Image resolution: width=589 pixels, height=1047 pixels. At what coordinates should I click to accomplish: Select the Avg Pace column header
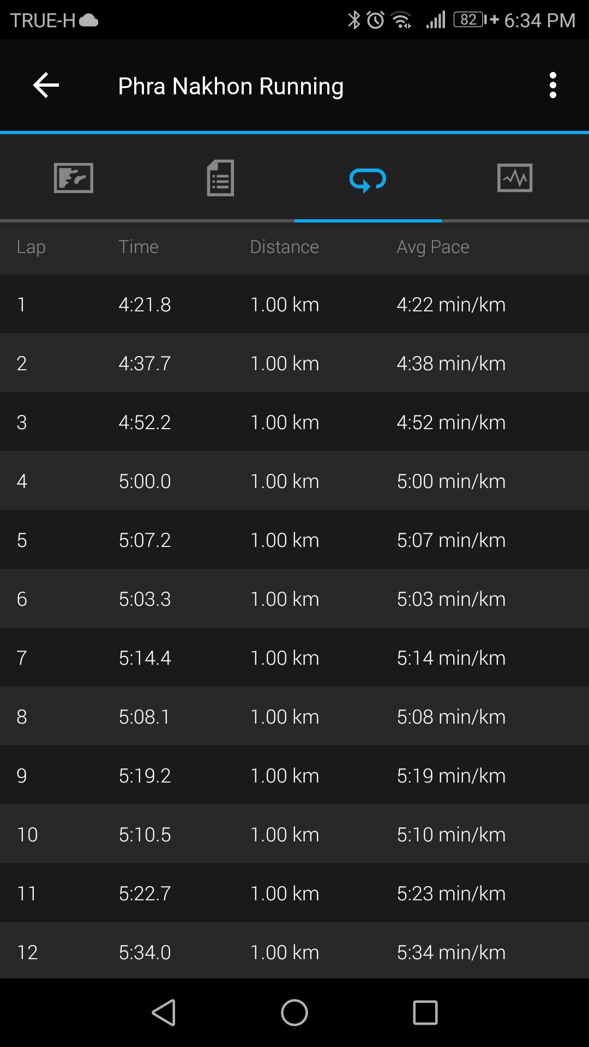[x=433, y=247]
